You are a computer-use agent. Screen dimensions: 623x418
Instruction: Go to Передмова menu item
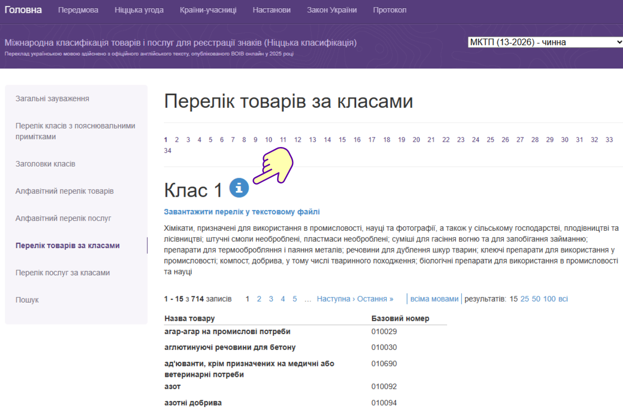pyautogui.click(x=78, y=10)
